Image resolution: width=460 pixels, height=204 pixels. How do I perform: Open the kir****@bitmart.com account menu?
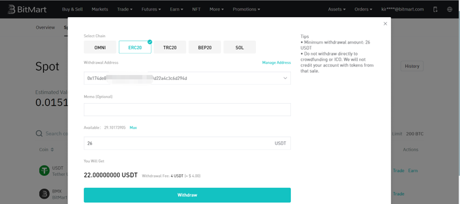(402, 9)
